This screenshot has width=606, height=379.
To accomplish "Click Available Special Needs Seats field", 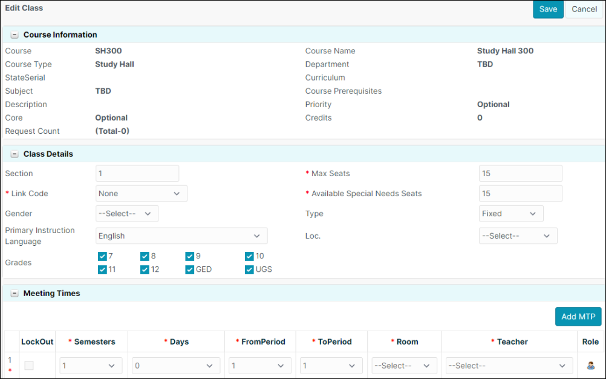I will (521, 193).
